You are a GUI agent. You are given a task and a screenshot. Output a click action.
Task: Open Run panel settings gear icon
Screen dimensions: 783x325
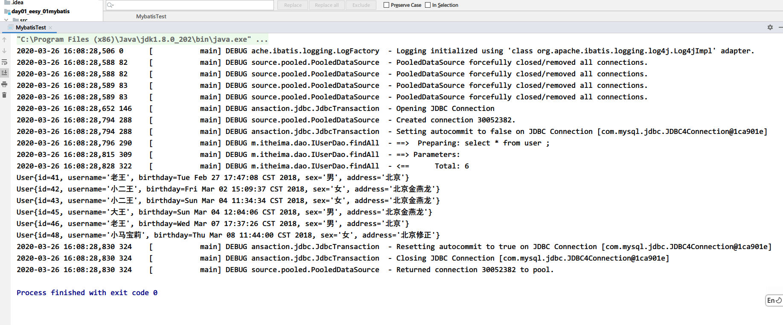coord(770,27)
